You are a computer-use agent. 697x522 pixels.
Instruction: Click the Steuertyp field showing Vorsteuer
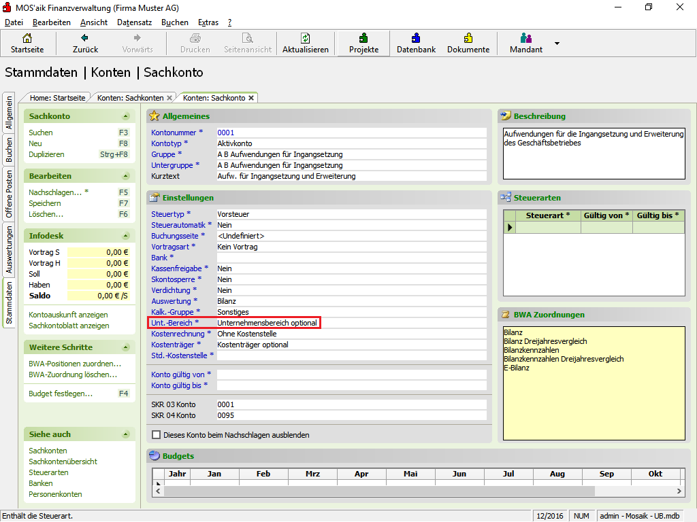pyautogui.click(x=351, y=214)
